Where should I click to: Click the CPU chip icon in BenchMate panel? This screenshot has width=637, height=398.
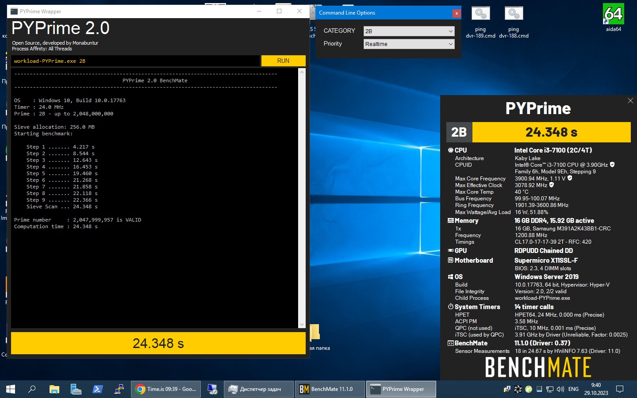click(x=450, y=150)
